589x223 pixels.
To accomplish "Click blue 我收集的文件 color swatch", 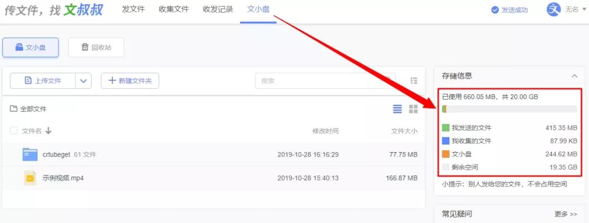I will (446, 141).
